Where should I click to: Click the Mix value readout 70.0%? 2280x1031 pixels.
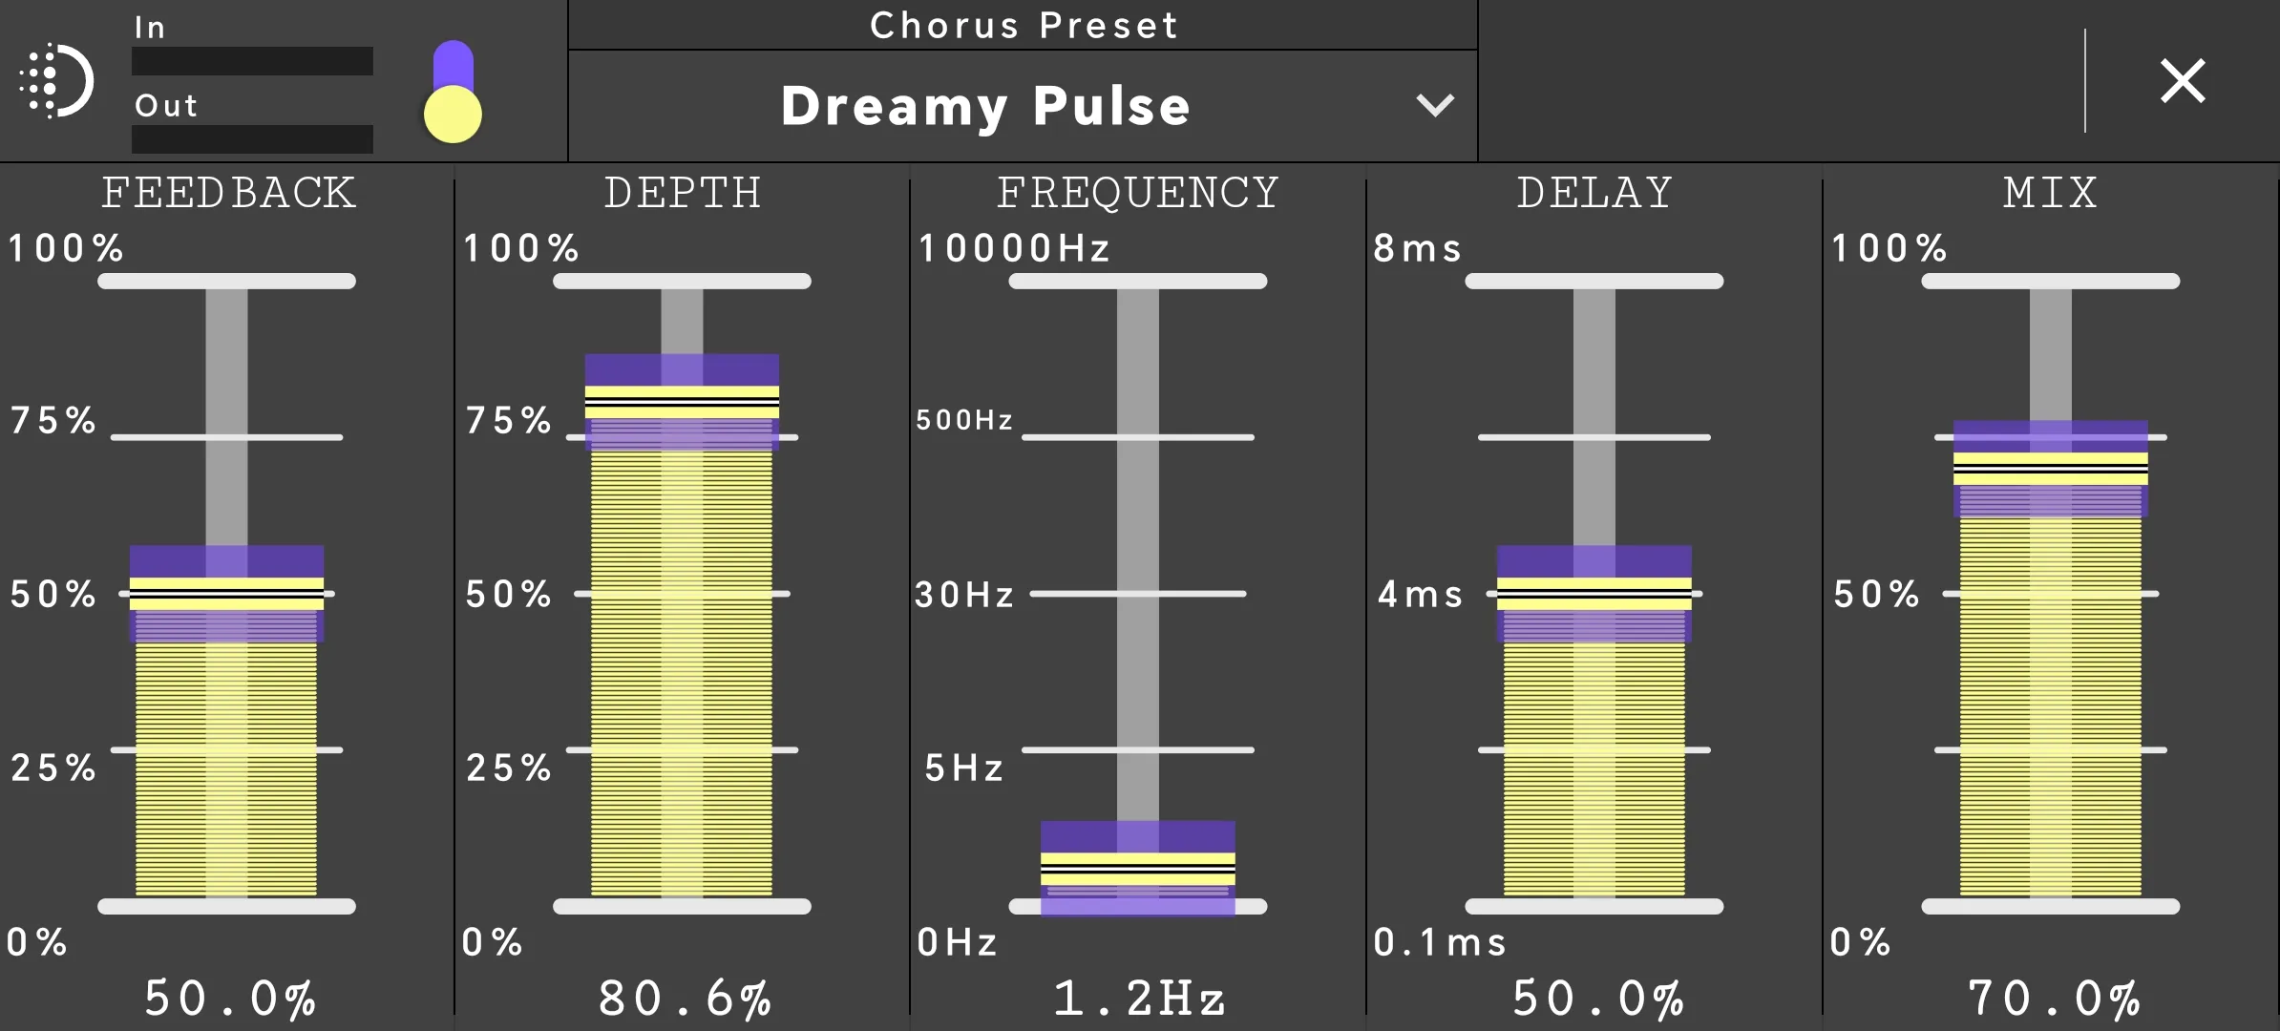[2054, 999]
